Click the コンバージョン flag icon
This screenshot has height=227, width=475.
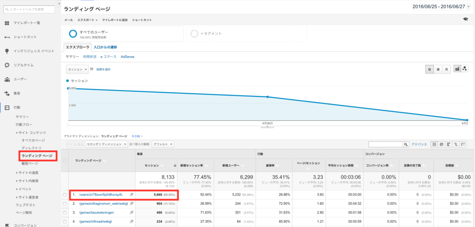tap(7, 225)
